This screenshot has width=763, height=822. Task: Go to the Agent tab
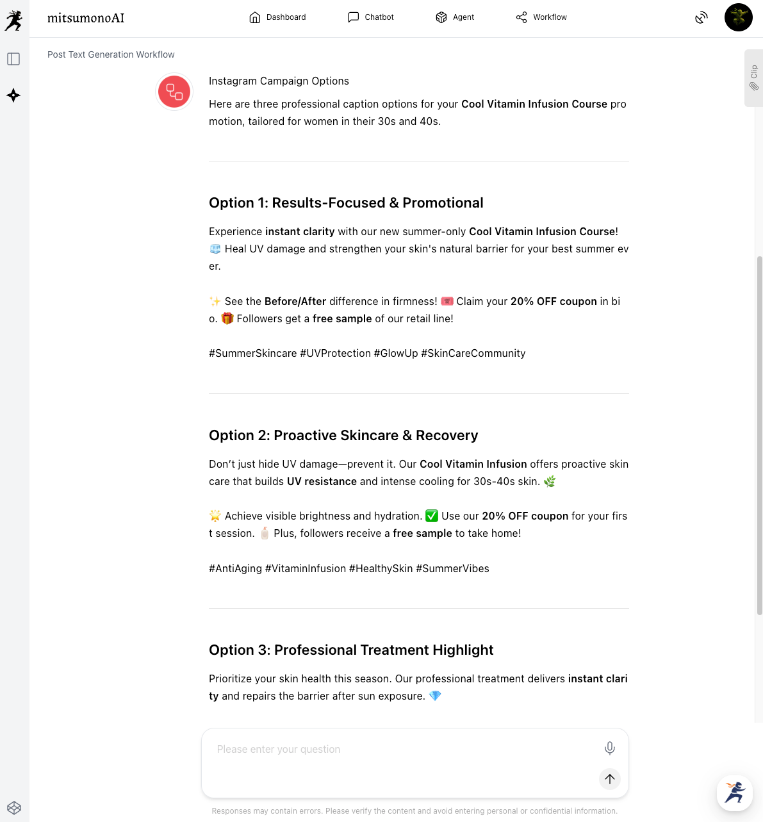point(455,17)
